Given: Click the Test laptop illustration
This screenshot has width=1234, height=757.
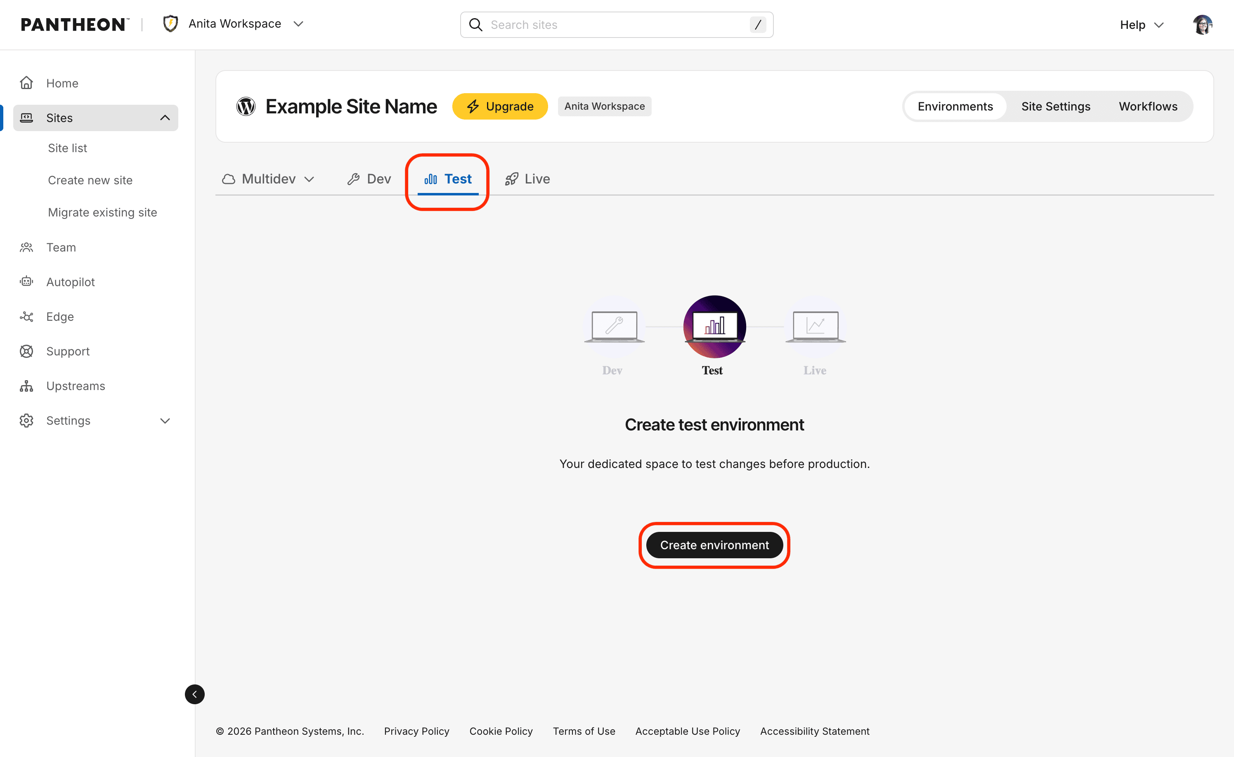Looking at the screenshot, I should [x=715, y=327].
